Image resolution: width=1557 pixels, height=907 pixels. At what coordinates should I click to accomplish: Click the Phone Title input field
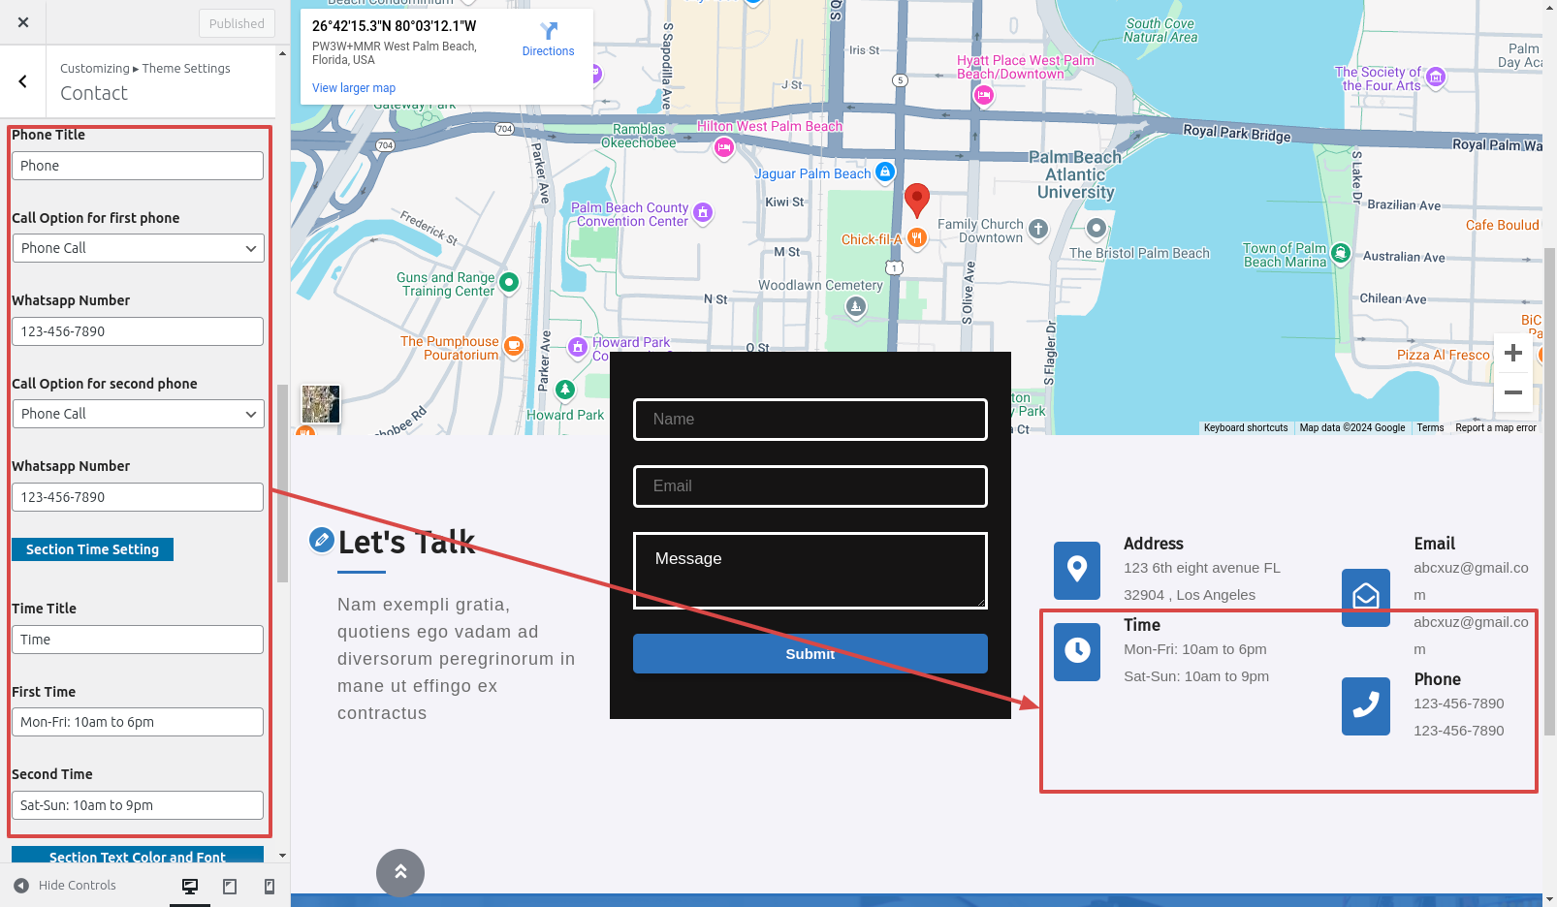(x=138, y=166)
